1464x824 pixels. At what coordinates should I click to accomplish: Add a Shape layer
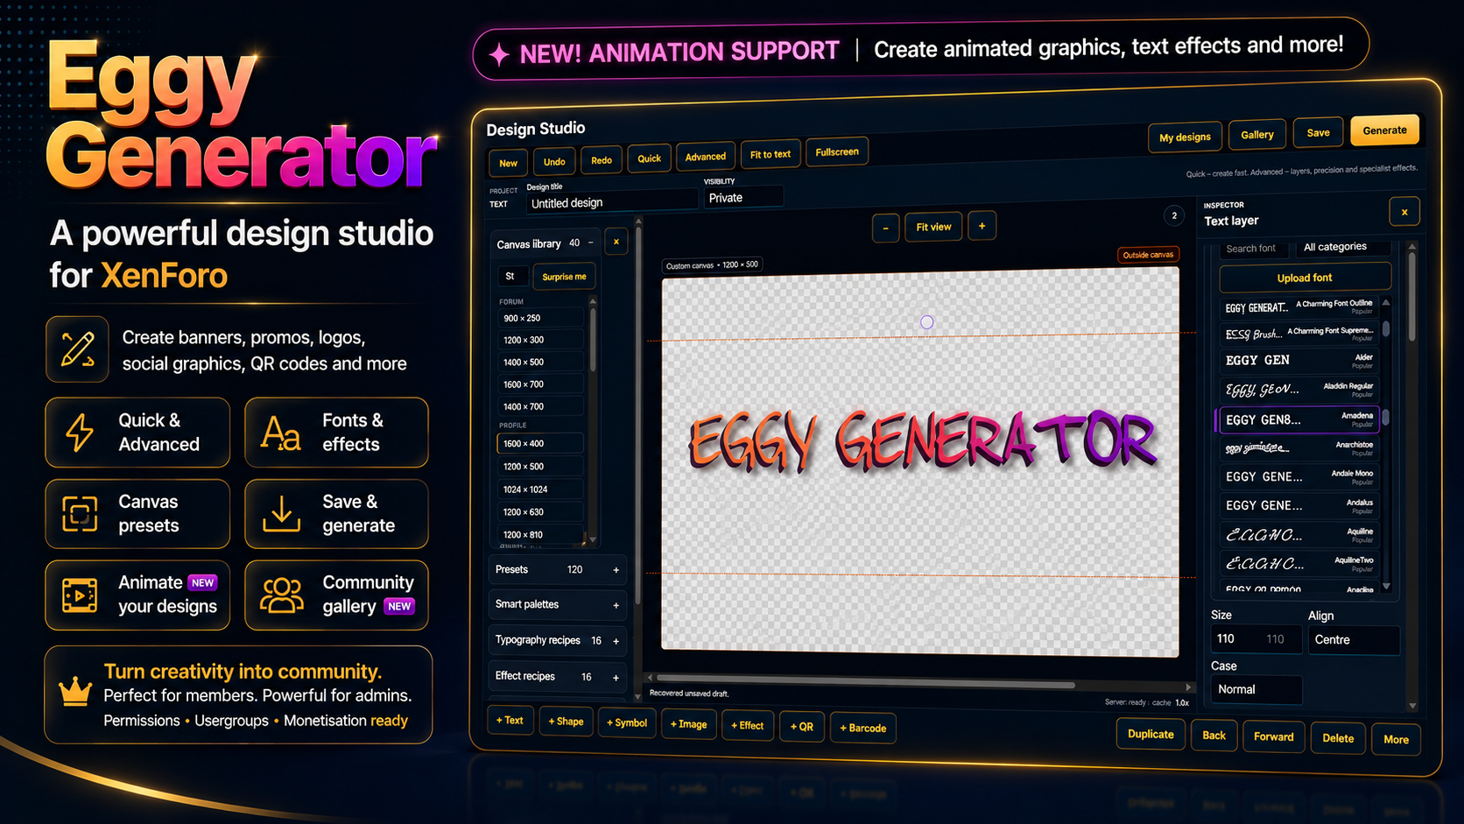point(566,722)
